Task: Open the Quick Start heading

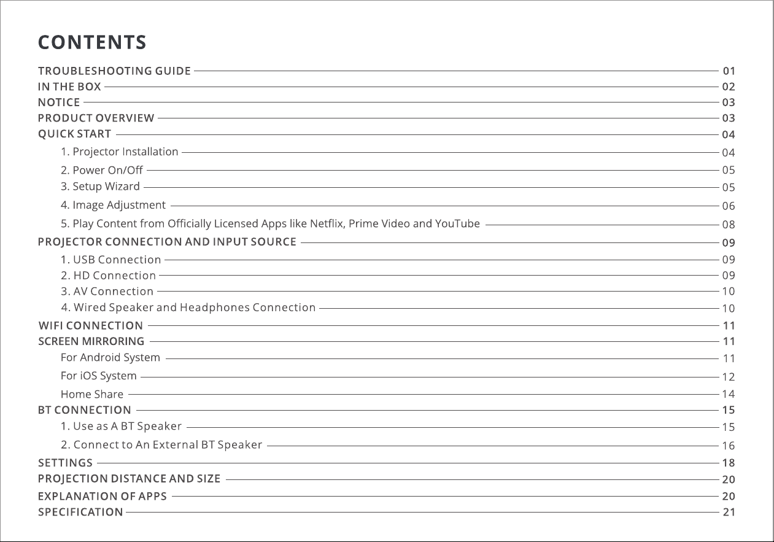Action: pyautogui.click(x=75, y=134)
